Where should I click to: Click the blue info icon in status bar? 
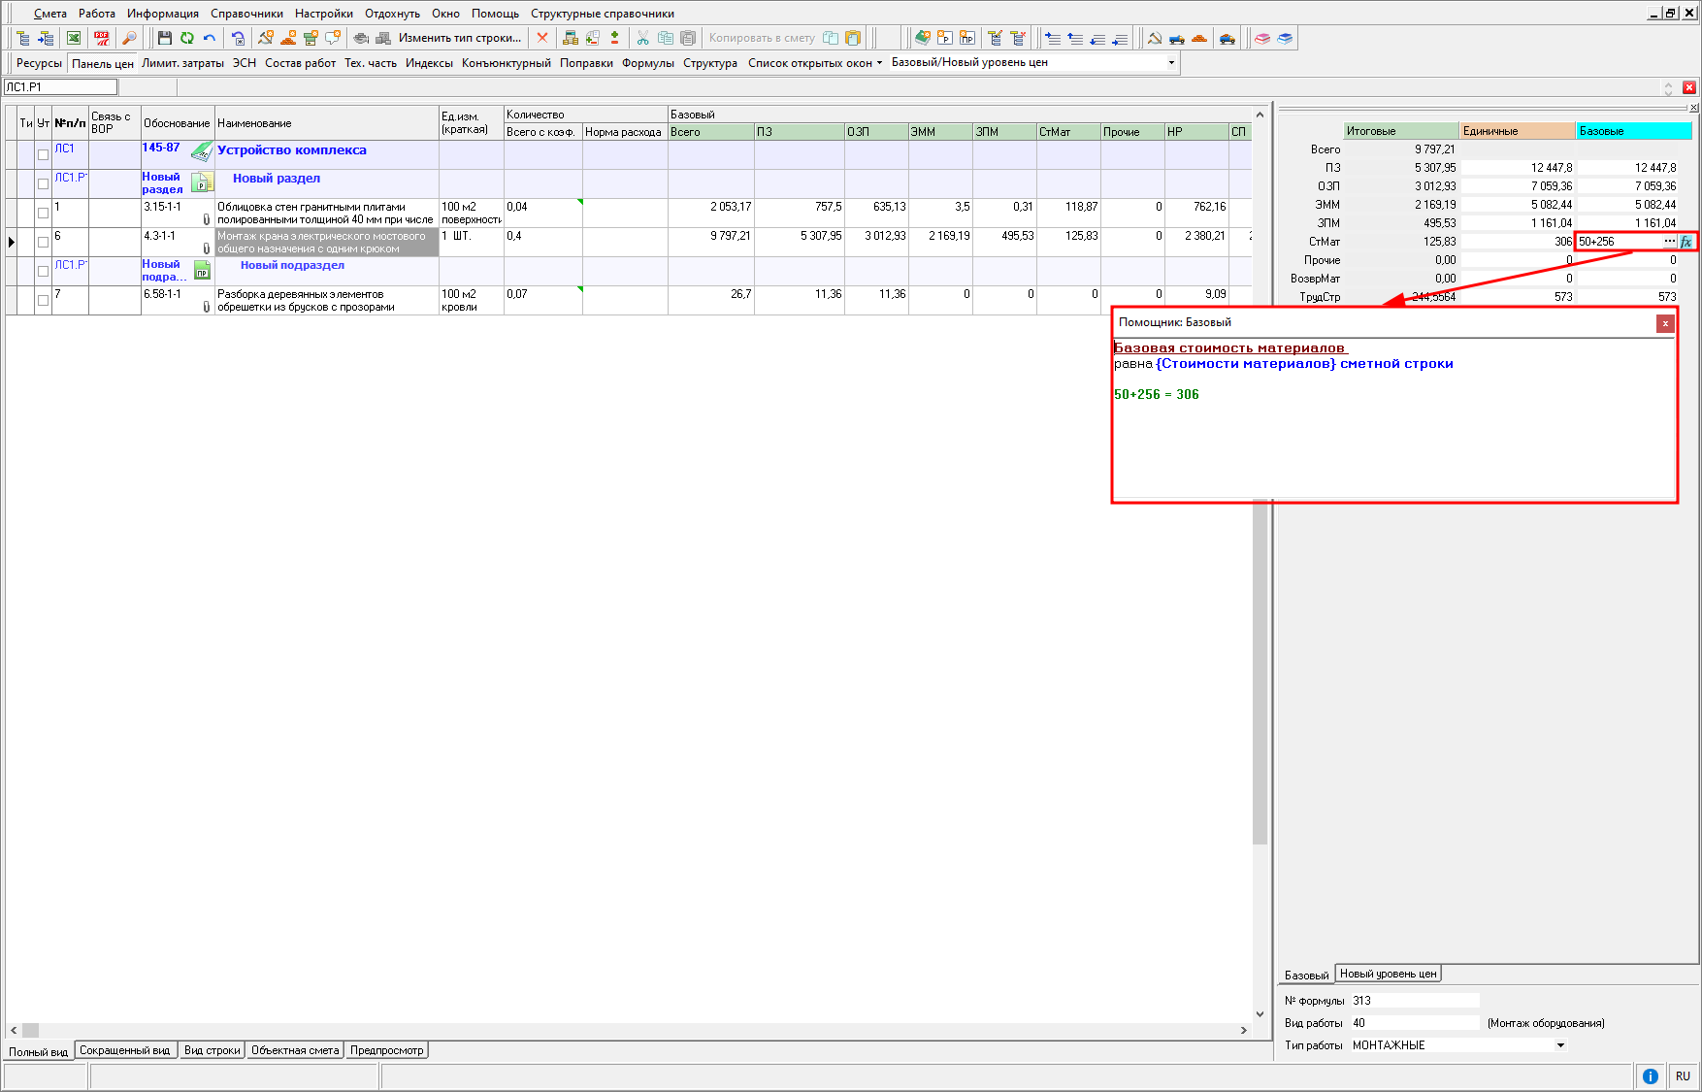[x=1650, y=1075]
